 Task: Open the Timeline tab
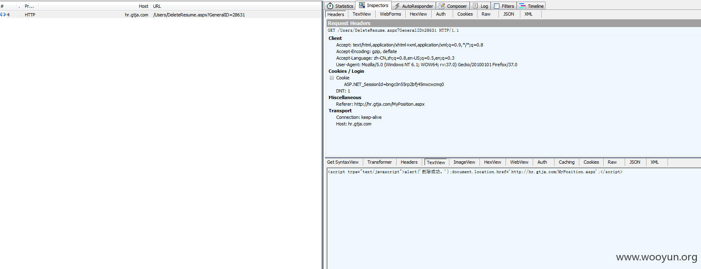pos(532,6)
